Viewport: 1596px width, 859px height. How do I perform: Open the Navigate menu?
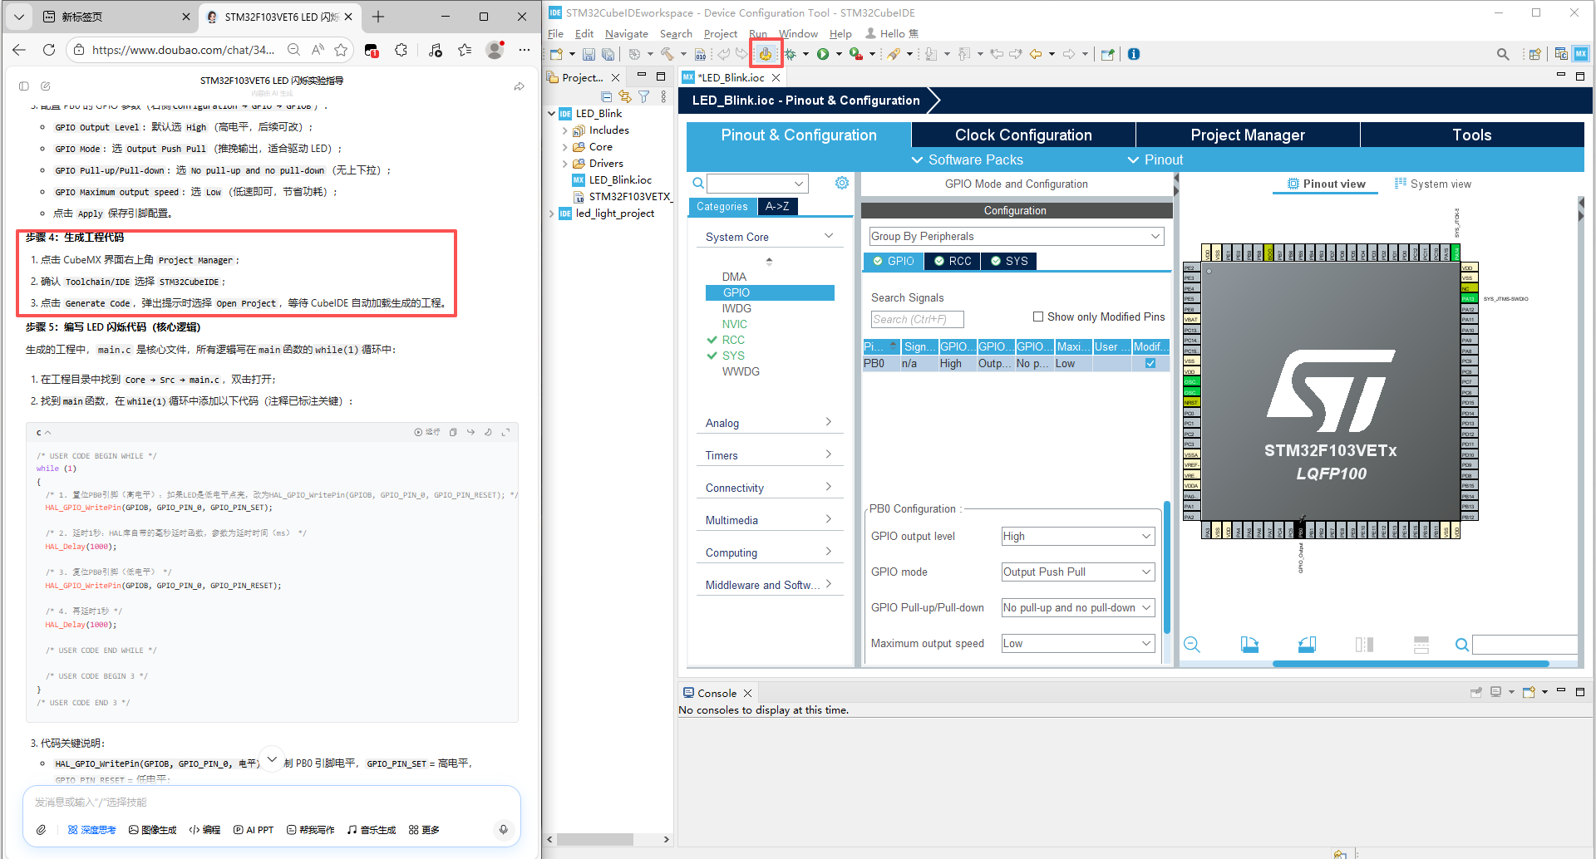627,34
